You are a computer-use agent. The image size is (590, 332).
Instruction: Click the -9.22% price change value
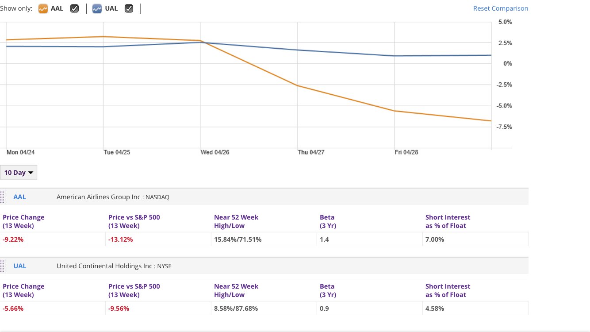(x=13, y=239)
